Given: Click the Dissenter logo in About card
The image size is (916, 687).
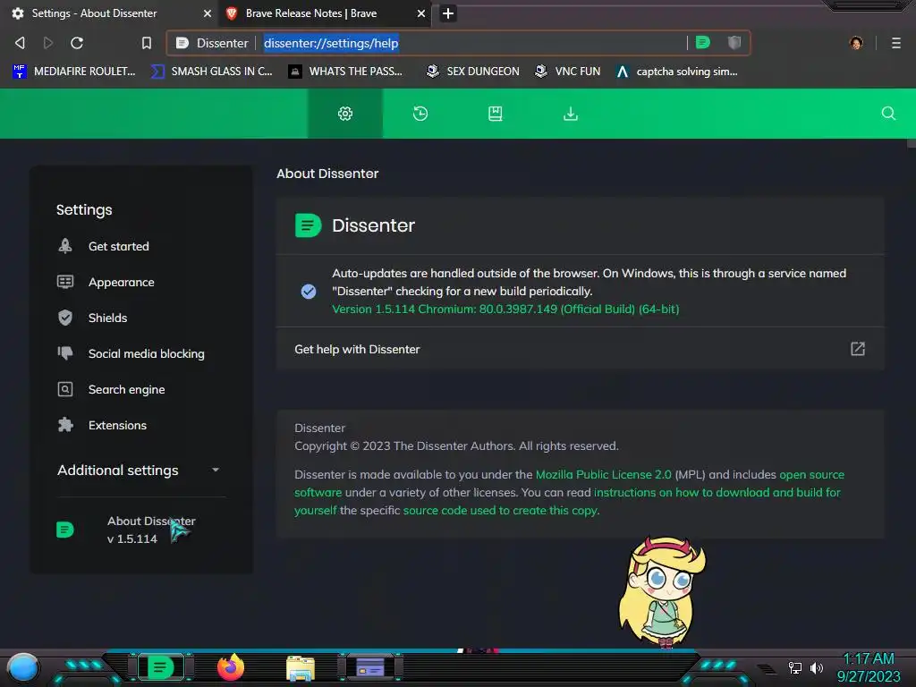Looking at the screenshot, I should 308,225.
